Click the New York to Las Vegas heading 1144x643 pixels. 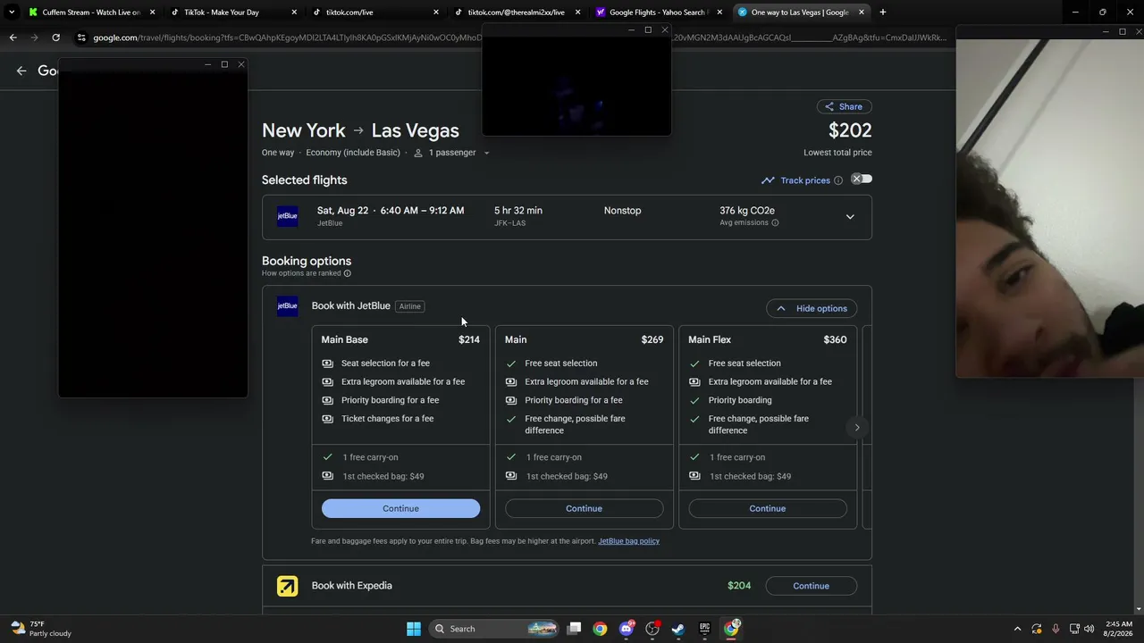click(x=360, y=130)
